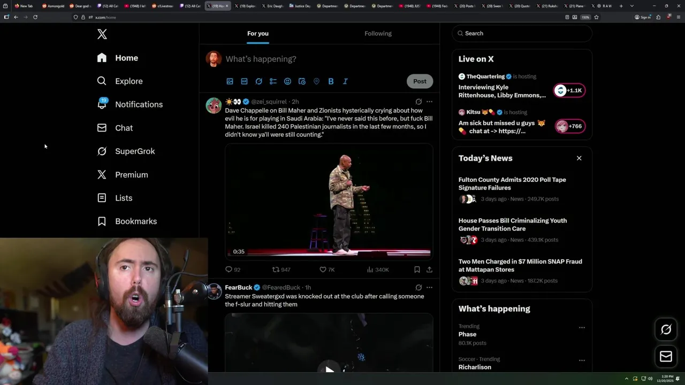The width and height of the screenshot is (685, 385).
Task: Open Chat in the left sidebar
Action: 115,128
